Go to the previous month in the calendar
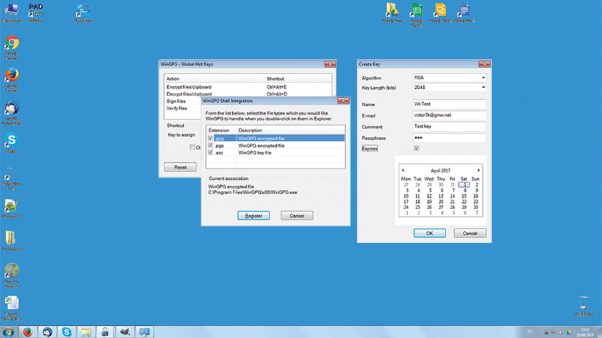This screenshot has height=338, width=602. click(403, 170)
